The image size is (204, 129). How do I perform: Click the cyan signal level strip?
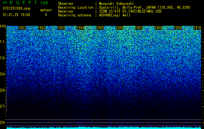click(x=104, y=128)
